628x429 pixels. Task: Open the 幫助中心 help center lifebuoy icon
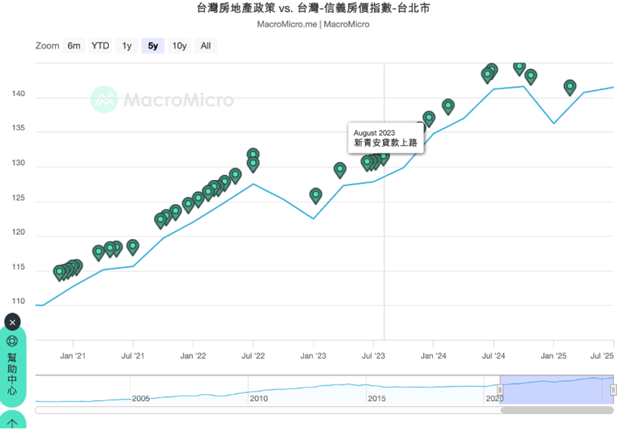click(12, 342)
